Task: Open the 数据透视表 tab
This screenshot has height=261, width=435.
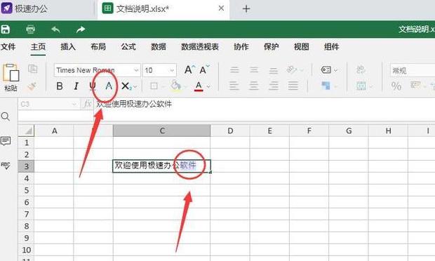Action: [x=200, y=46]
